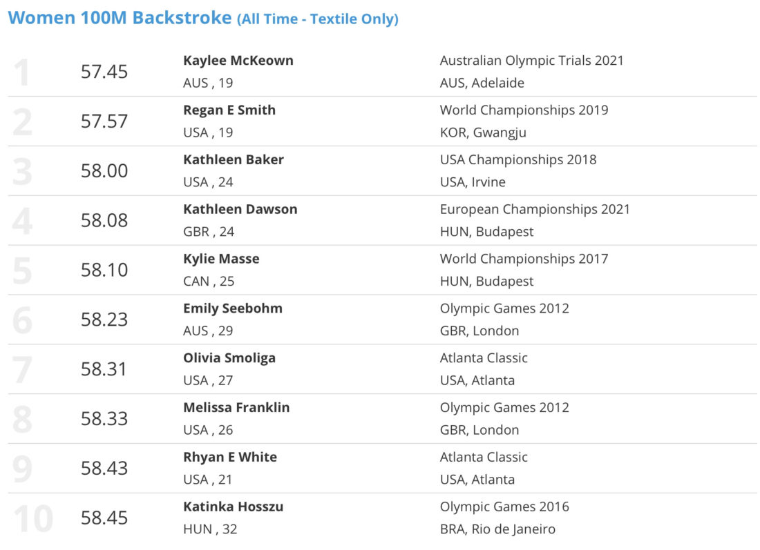Open Kylie Masse's swimmer profile
This screenshot has height=550, width=760.
click(221, 259)
